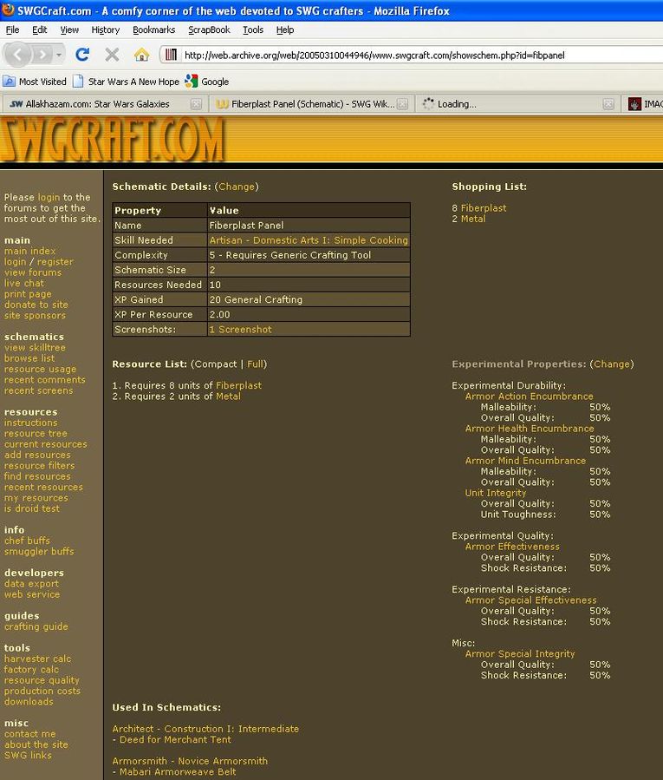This screenshot has height=780, width=663.
Task: Click the Google bookmark icon
Action: [192, 82]
